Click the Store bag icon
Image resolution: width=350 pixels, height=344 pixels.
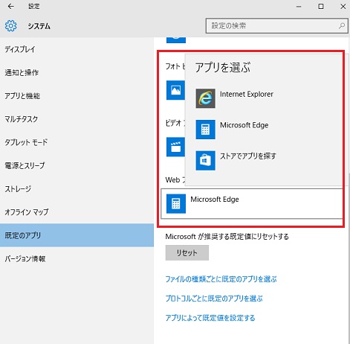click(205, 160)
